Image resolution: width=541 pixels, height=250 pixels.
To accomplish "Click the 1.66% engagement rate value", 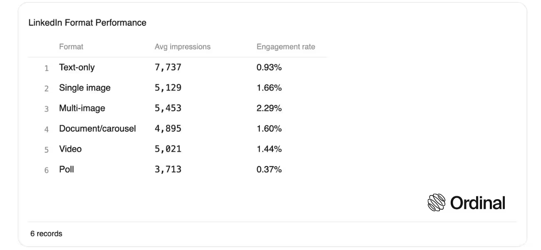I will [269, 88].
